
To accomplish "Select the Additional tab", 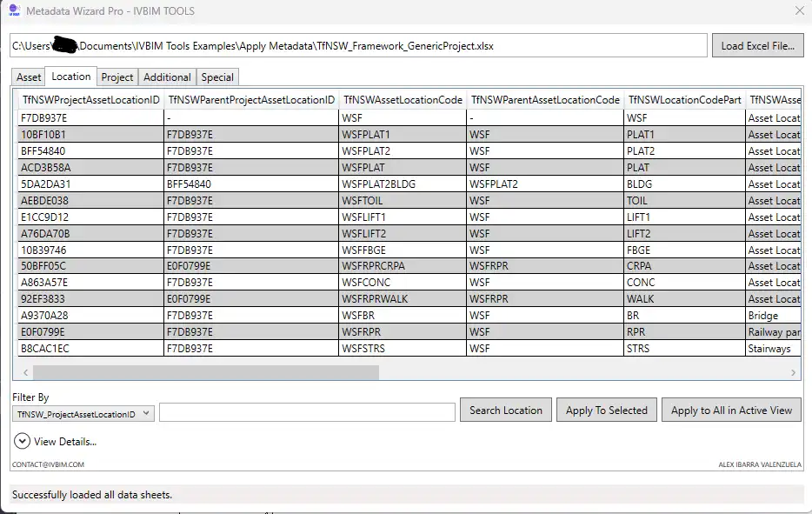I will pyautogui.click(x=167, y=77).
